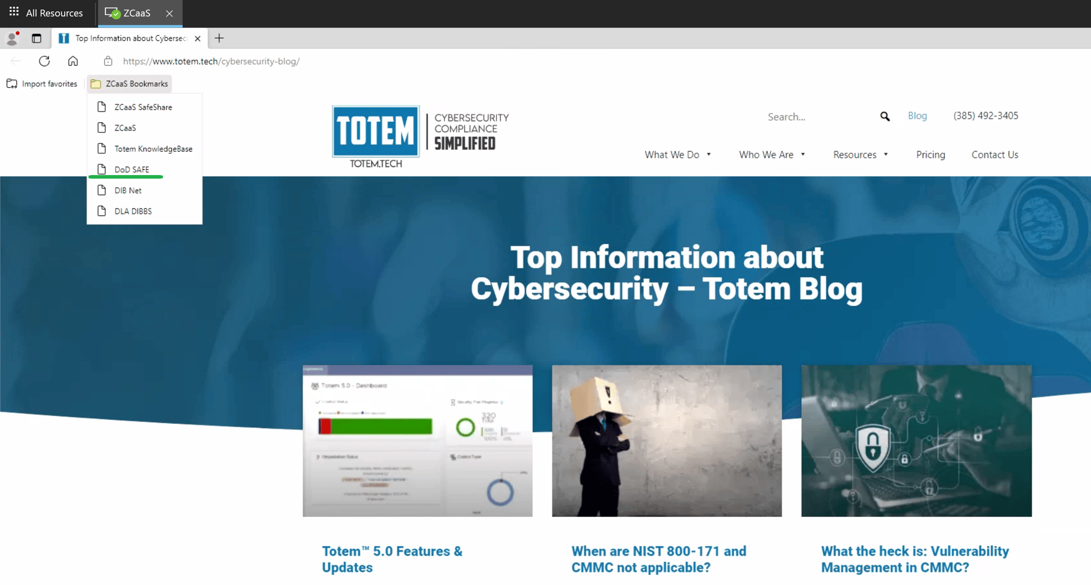
Task: Click Import favorites in bookmarks bar
Action: [42, 84]
